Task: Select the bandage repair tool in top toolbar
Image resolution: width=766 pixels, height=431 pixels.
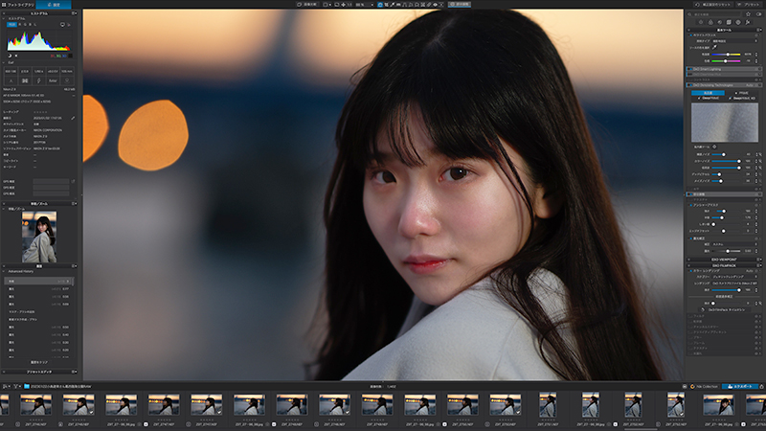Action: pos(429,5)
